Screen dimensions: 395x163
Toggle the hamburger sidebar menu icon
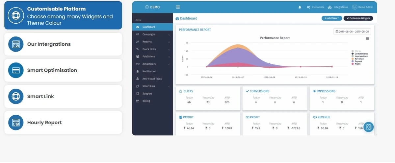coord(178,7)
